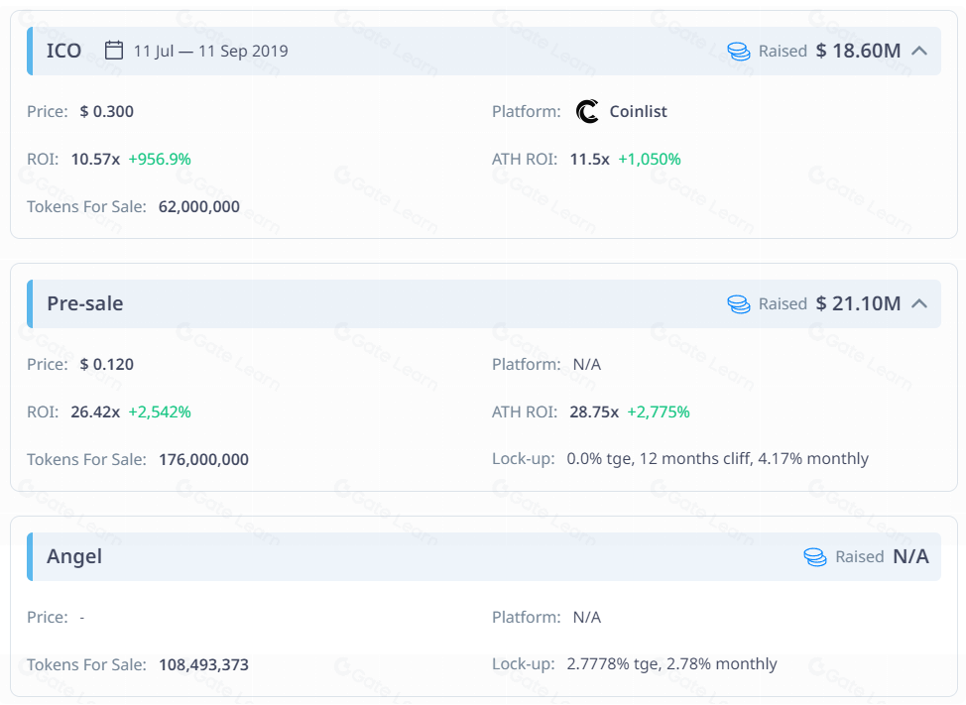Image resolution: width=966 pixels, height=705 pixels.
Task: Click the coins icon in Angel header
Action: click(x=815, y=557)
